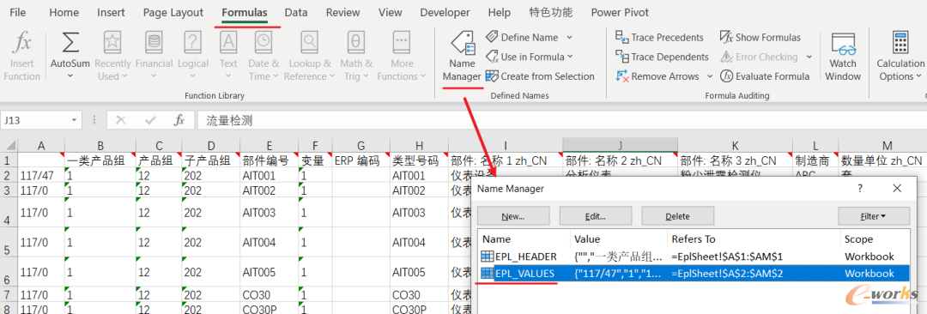Click the New... button in Name Manager

tap(513, 216)
